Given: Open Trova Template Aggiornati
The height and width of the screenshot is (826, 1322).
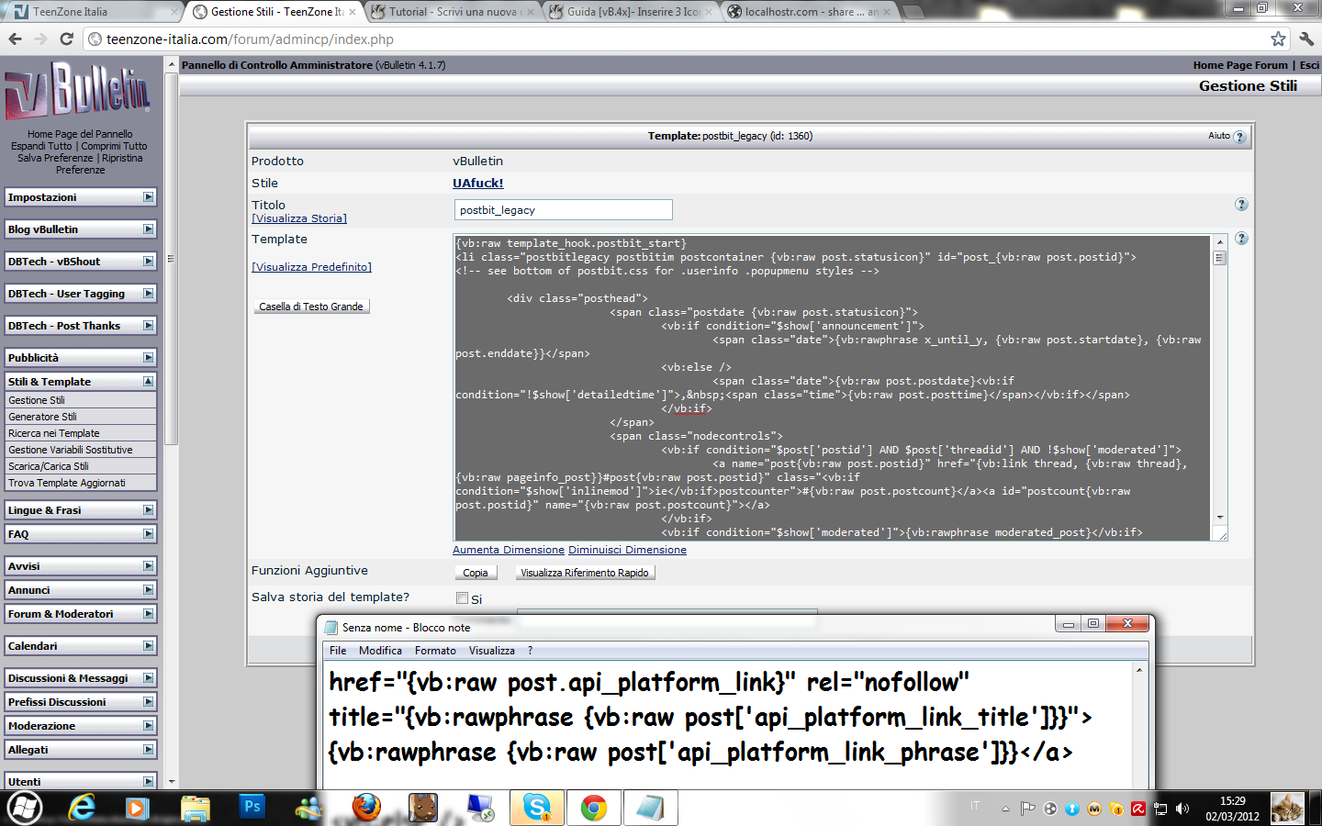Looking at the screenshot, I should 67,483.
